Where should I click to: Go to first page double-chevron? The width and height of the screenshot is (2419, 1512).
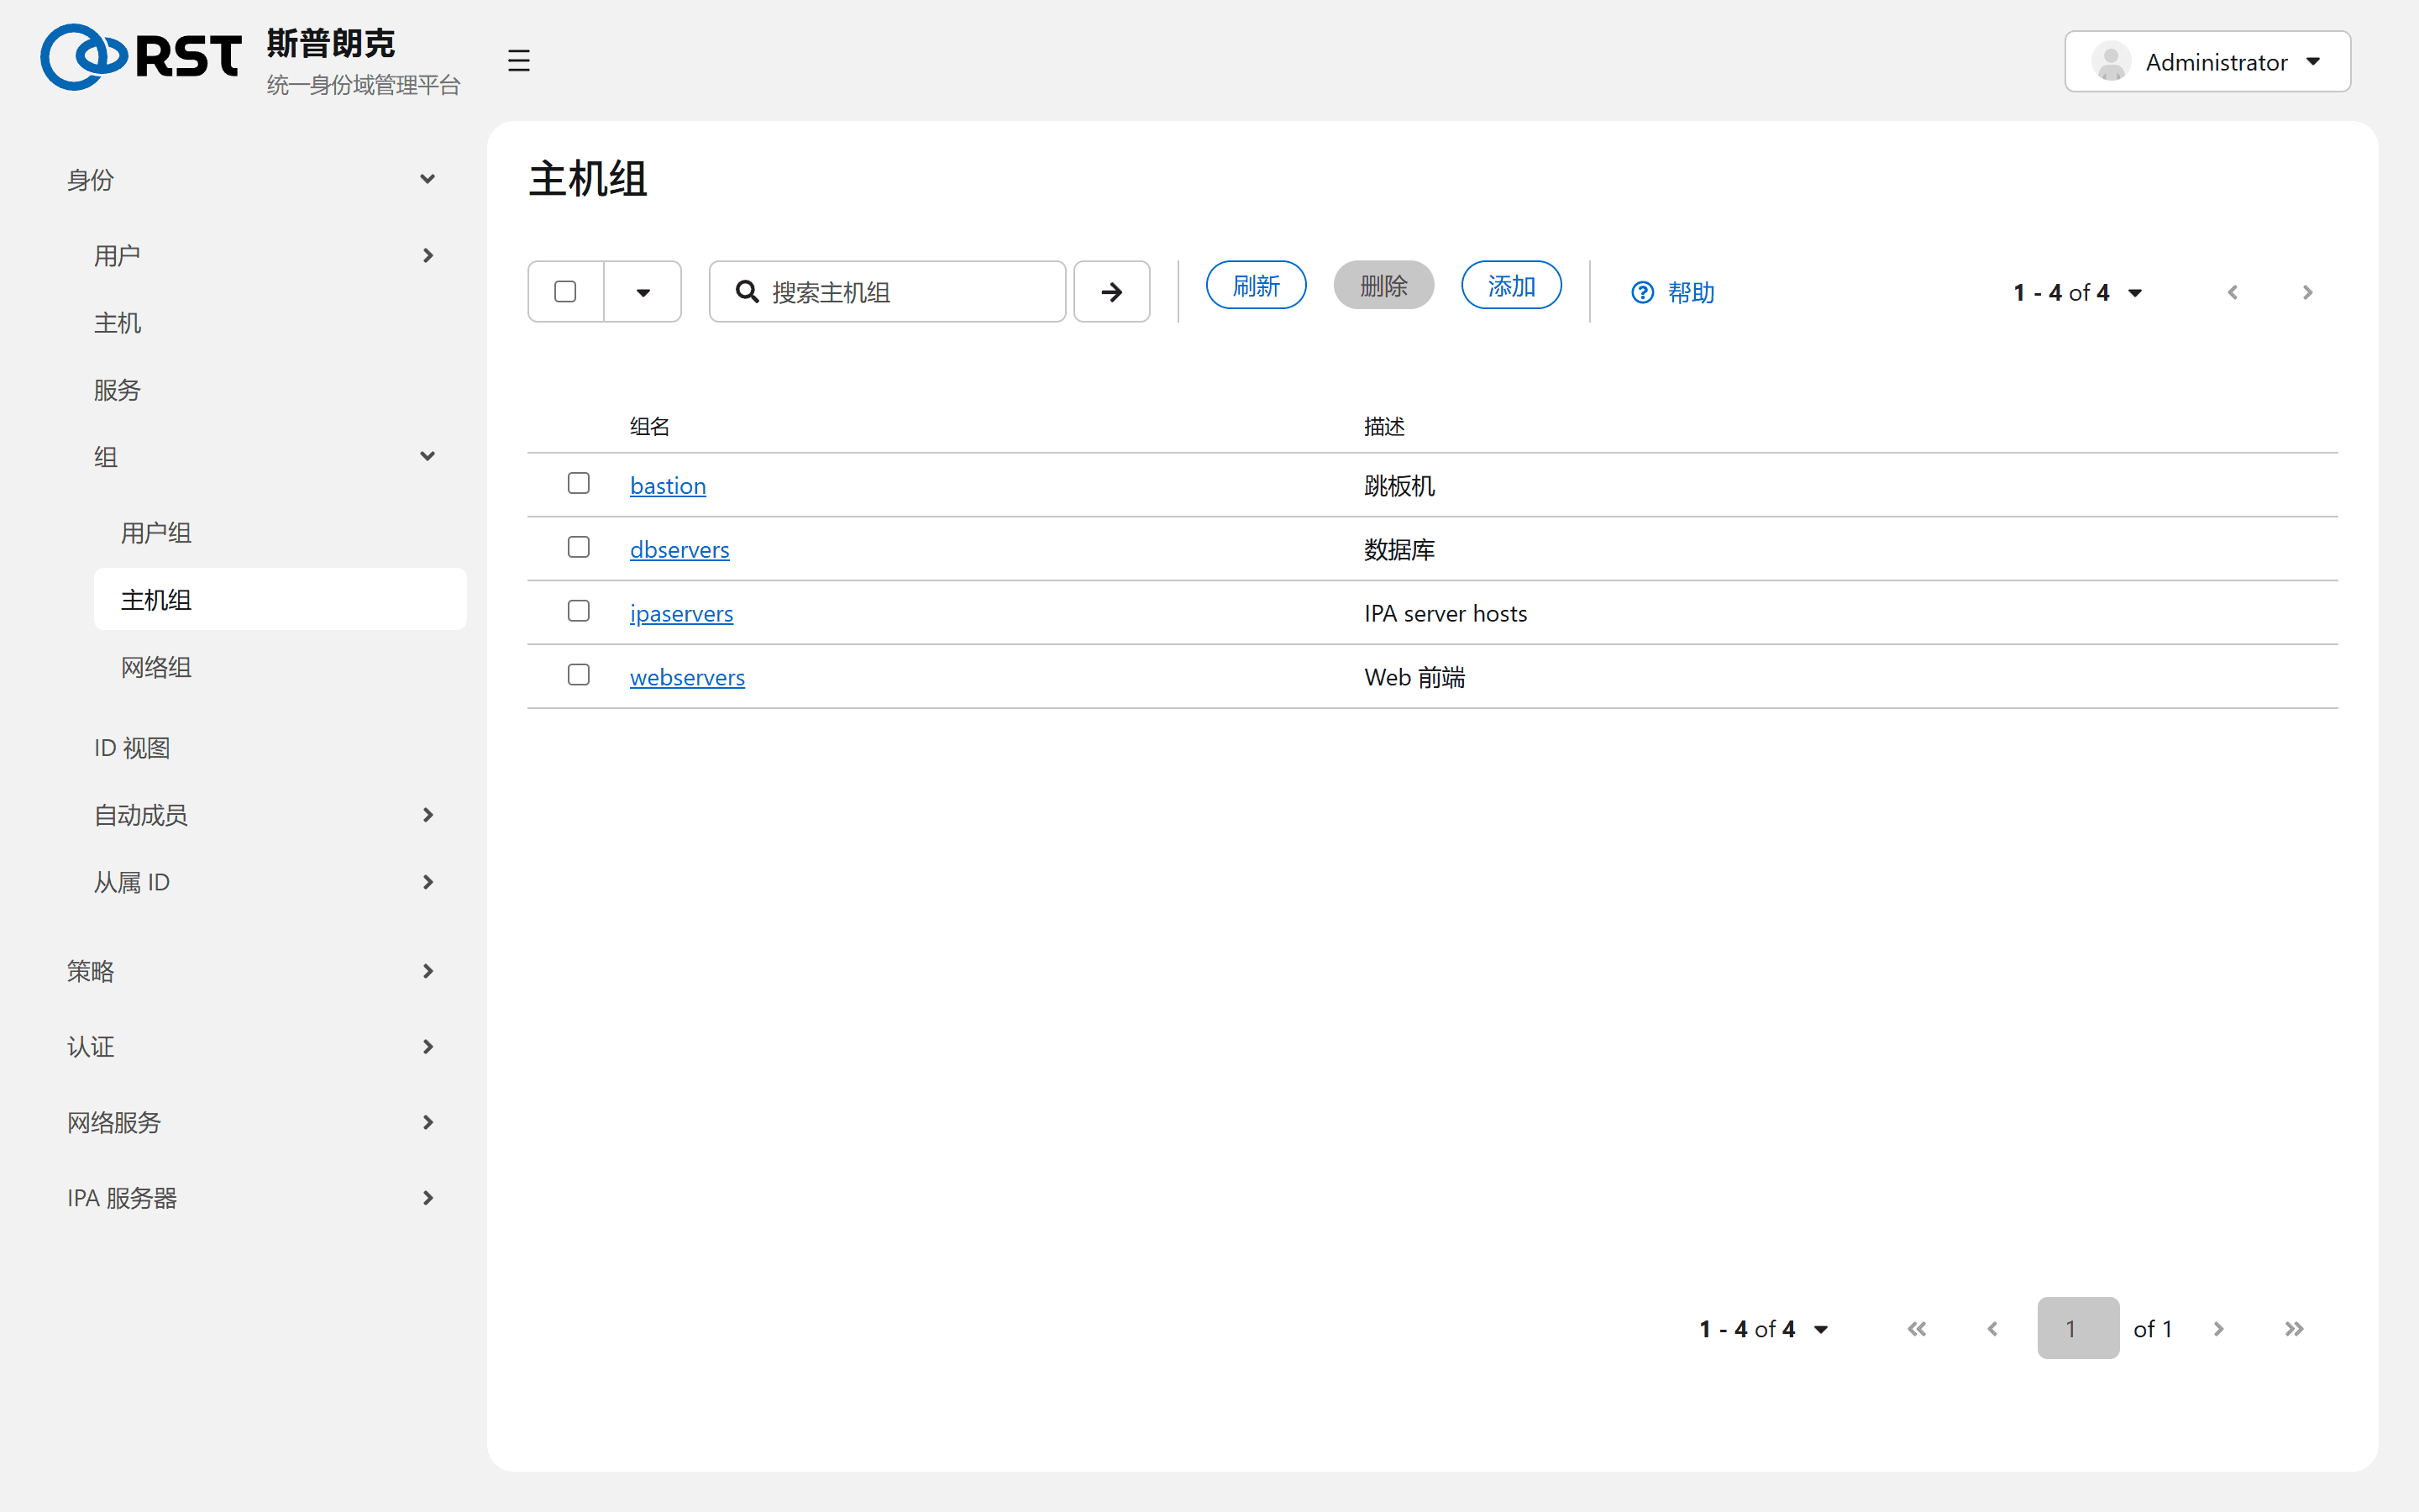[x=1916, y=1329]
